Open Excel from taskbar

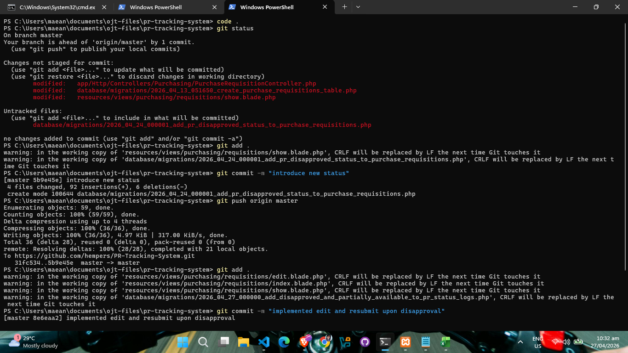(445, 342)
